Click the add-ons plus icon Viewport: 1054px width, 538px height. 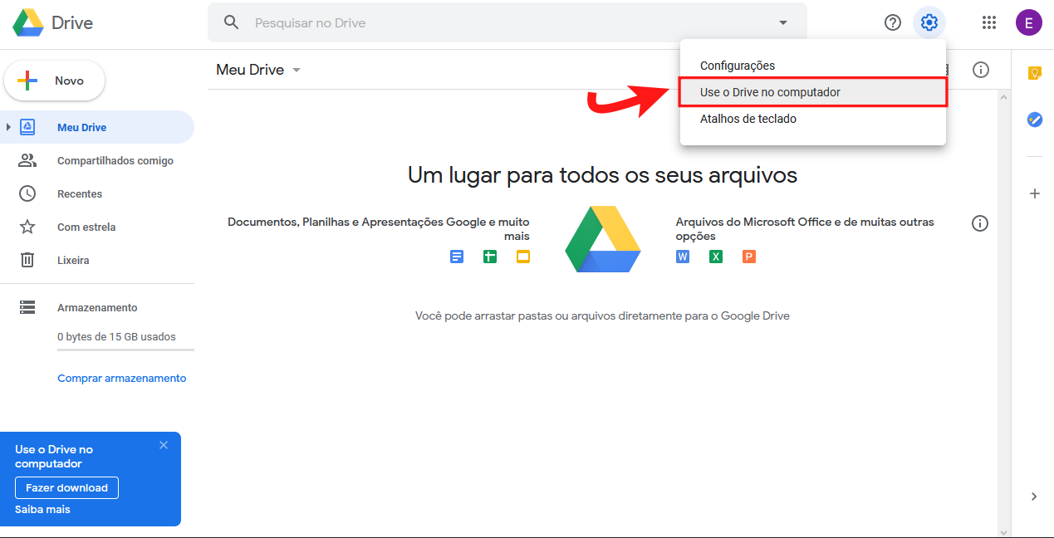[1034, 193]
